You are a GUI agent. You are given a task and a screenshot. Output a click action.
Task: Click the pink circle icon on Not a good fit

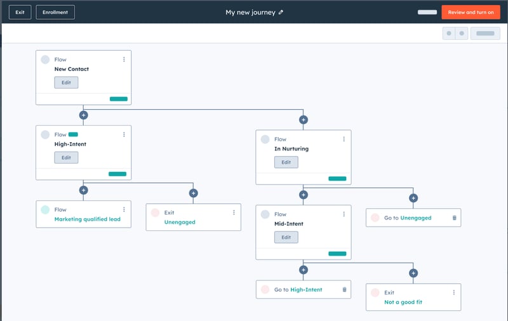tap(375, 292)
